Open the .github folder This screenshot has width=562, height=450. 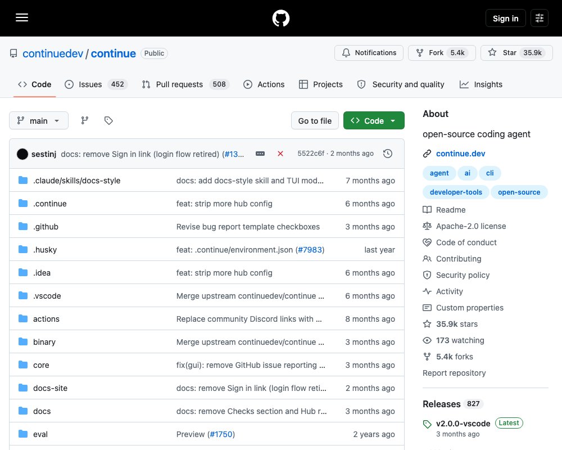[46, 227]
